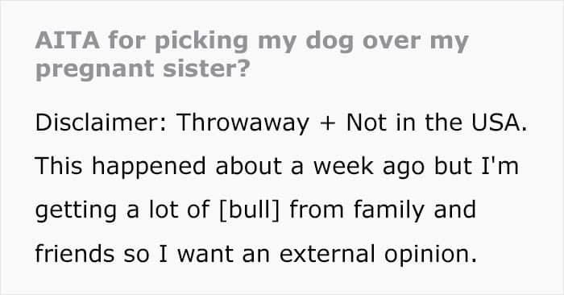The image size is (564, 295).
Task: Select the word 'external' in the last line
Action: (x=327, y=254)
